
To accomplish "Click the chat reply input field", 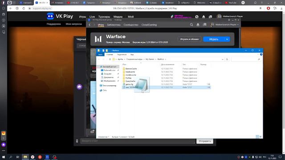I will click(x=138, y=141).
